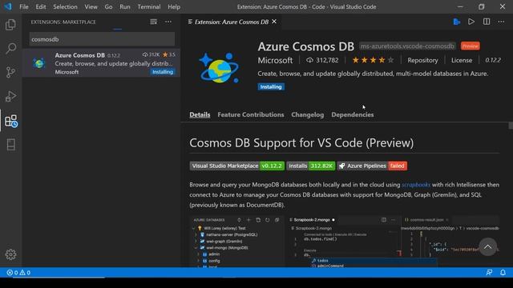Open Remote Explorer view icon

coord(10,145)
